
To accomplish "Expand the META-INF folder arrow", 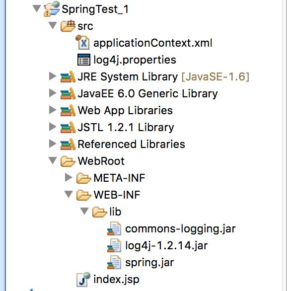I will (69, 177).
